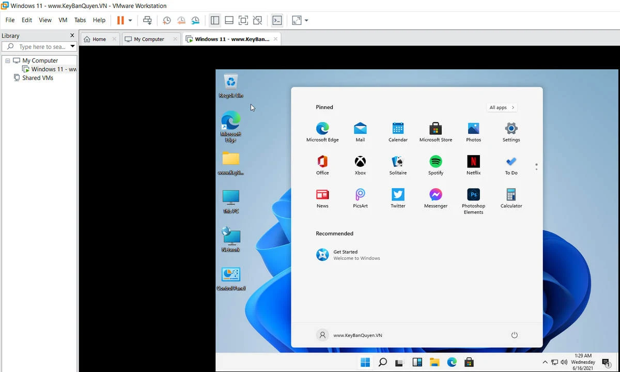Open the snapshot manager icon
The height and width of the screenshot is (372, 620).
coord(195,20)
